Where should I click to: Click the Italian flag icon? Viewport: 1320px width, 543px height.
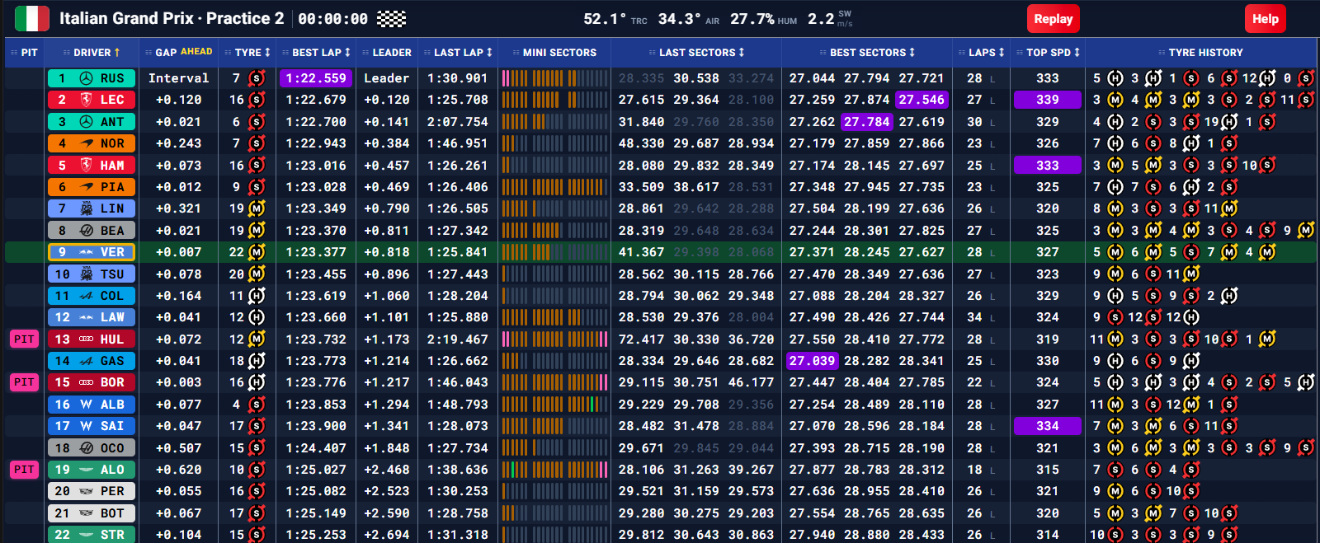[32, 18]
